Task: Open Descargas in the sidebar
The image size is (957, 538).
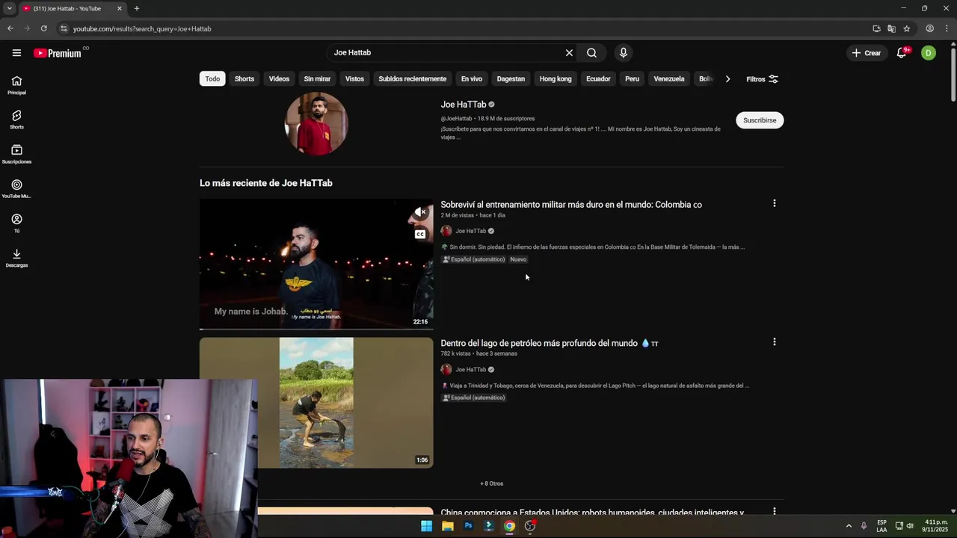Action: click(16, 258)
